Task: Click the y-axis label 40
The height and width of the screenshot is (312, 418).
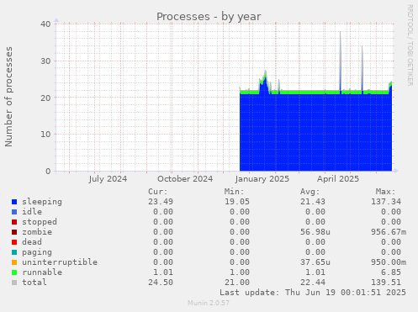Action: (45, 24)
